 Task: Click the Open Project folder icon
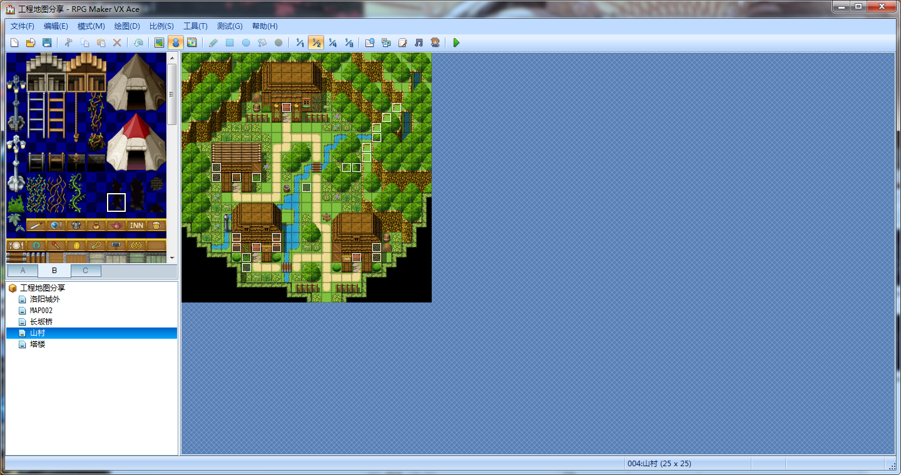pyautogui.click(x=30, y=42)
